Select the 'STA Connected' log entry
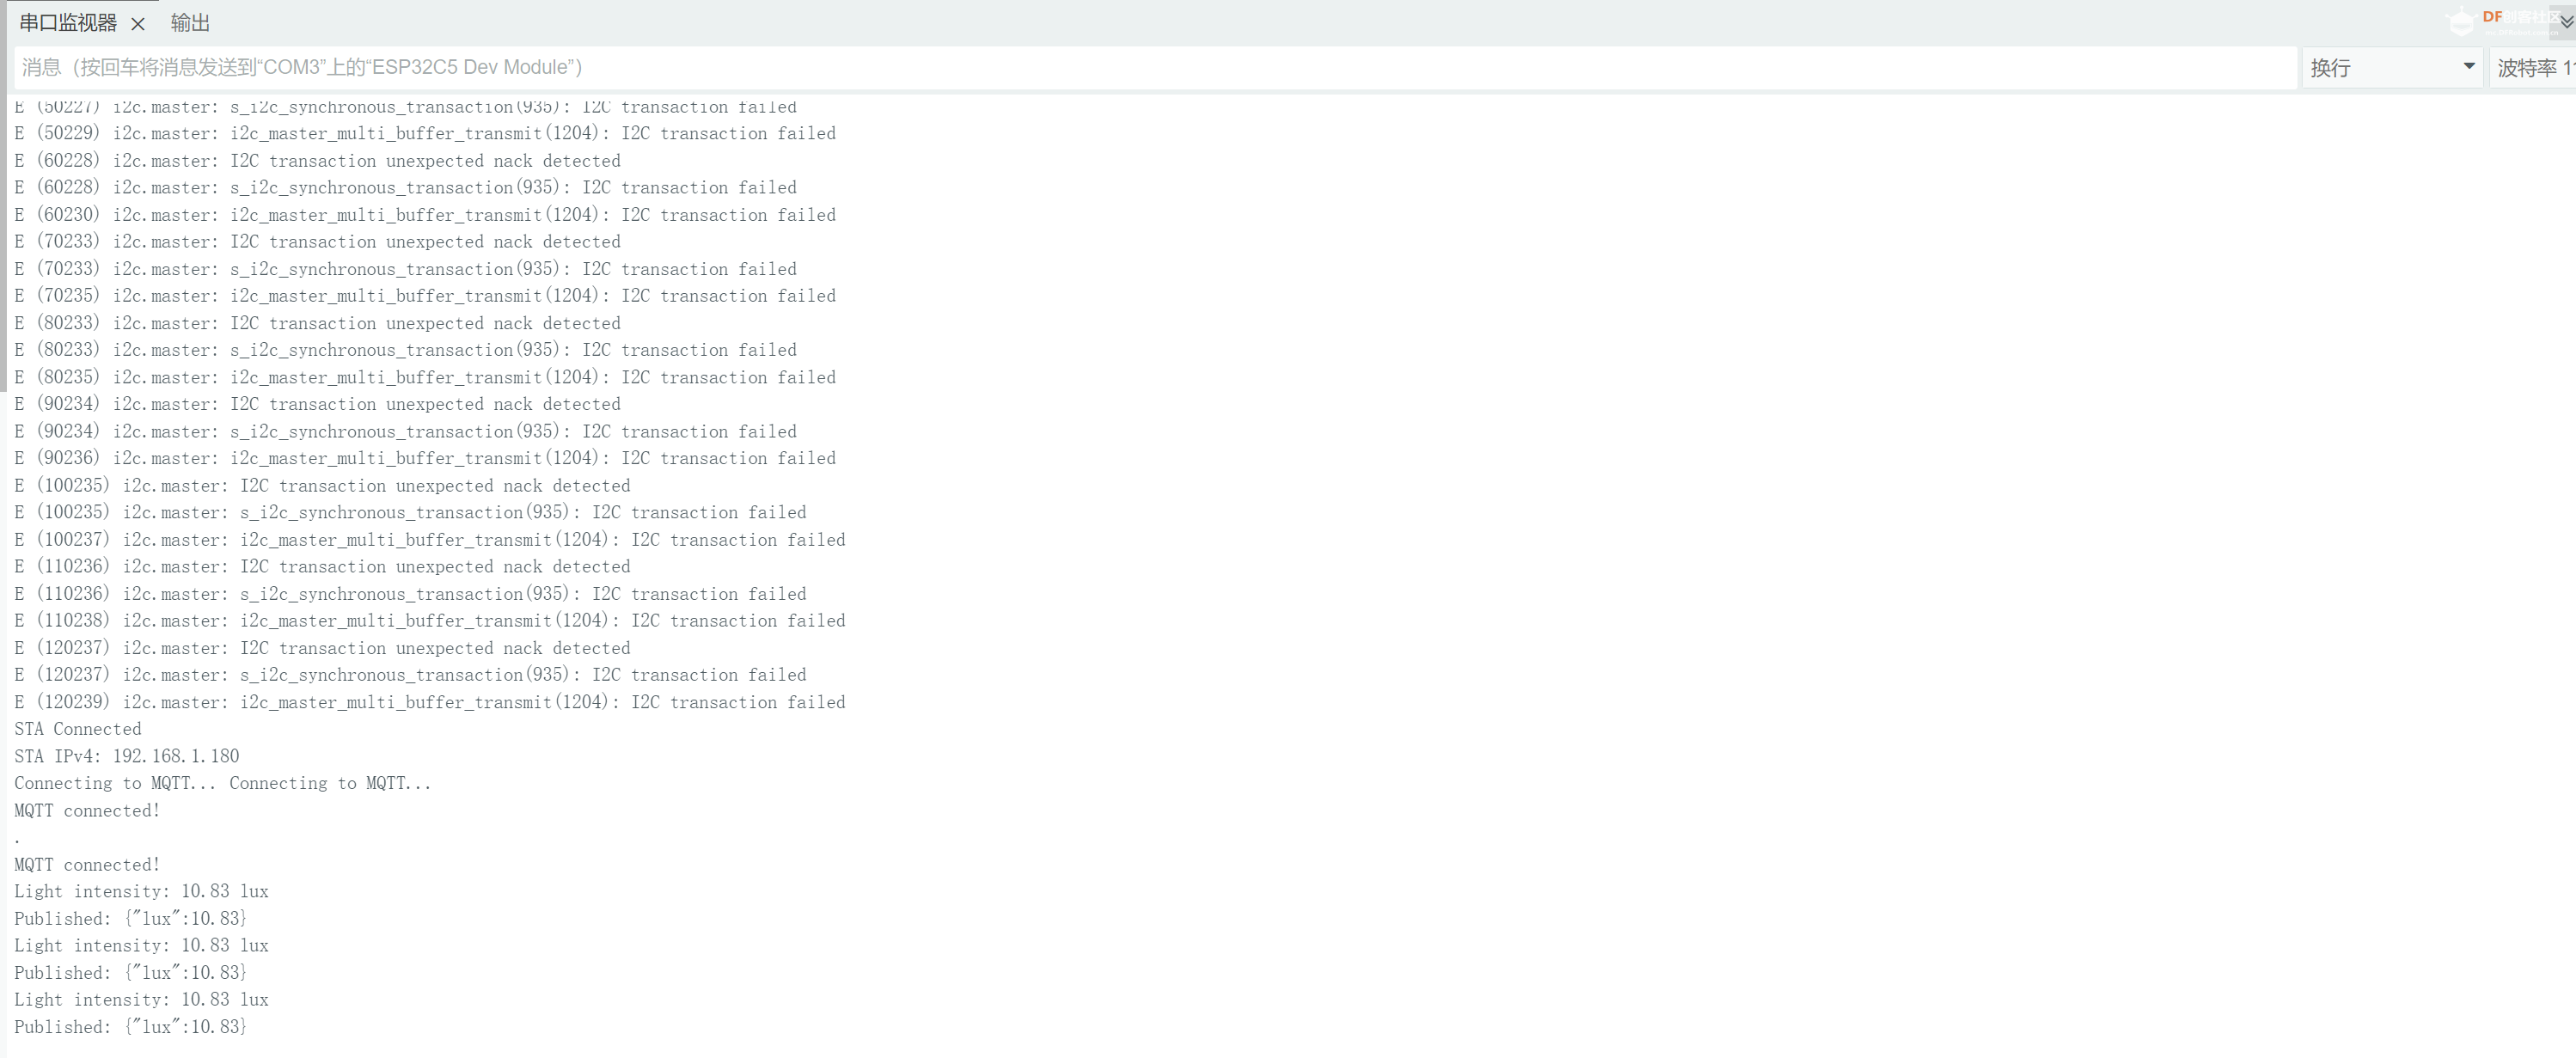The height and width of the screenshot is (1058, 2576). click(x=77, y=729)
